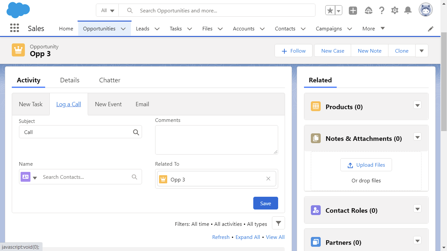Viewport: 447px width, 251px height.
Task: Focus the Comments text area
Action: click(217, 140)
